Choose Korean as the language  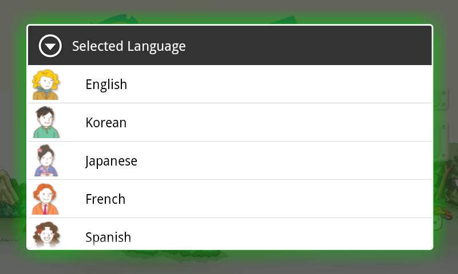coord(106,123)
